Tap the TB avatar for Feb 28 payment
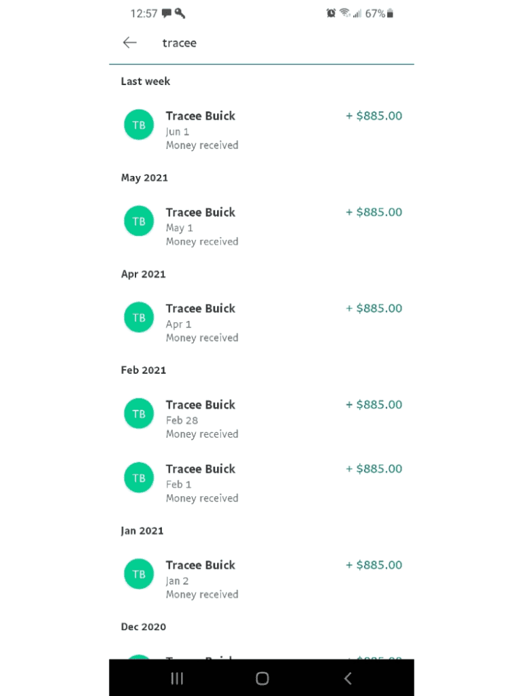The image size is (524, 696). click(x=139, y=414)
